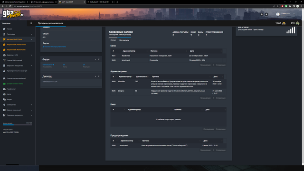
Task: Select admin jail record with duration 180
Action: (168, 84)
